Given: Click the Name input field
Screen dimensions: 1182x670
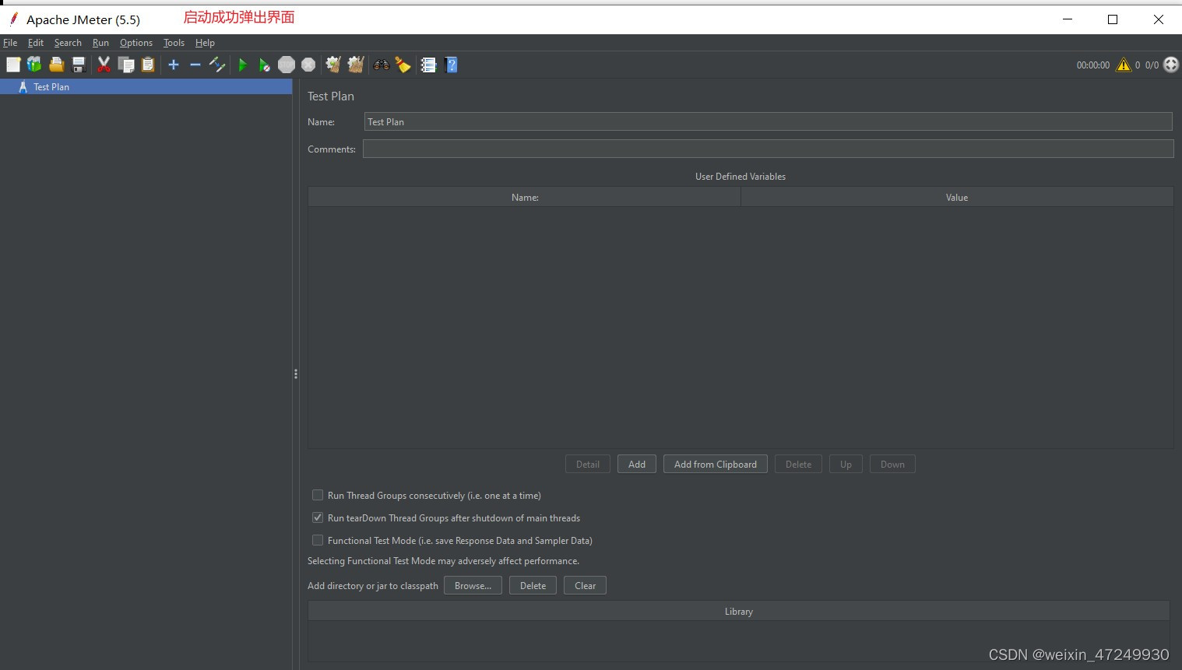Looking at the screenshot, I should tap(768, 121).
